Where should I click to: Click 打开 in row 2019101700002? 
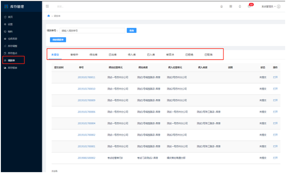(275, 135)
